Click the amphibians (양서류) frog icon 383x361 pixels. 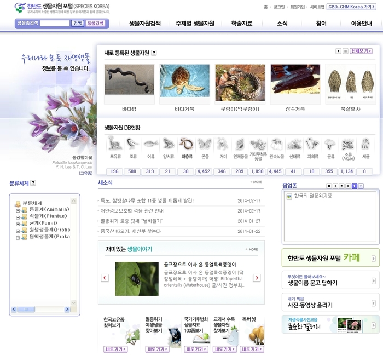[x=168, y=144]
